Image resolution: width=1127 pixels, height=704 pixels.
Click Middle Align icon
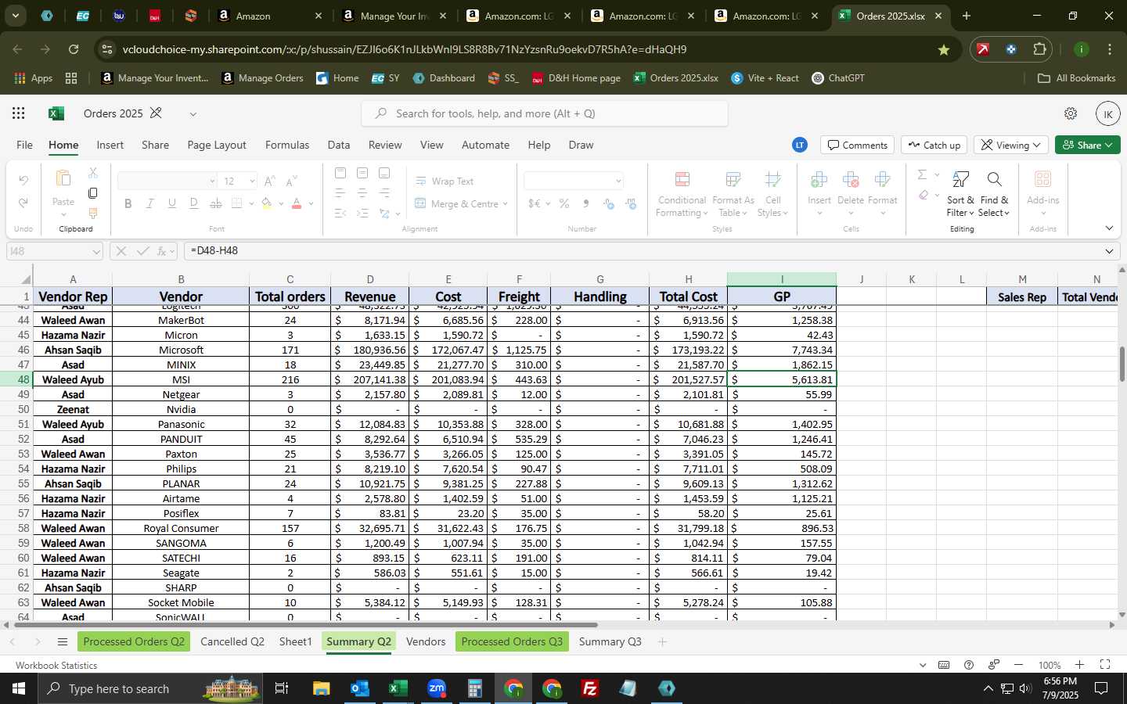[x=362, y=173]
